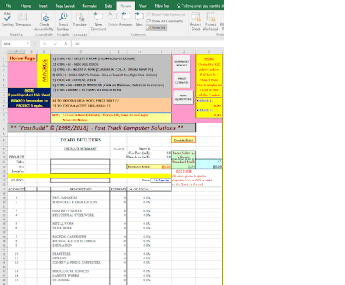345x285 pixels.
Task: Click the Insert Function fx icon
Action: 65,44
